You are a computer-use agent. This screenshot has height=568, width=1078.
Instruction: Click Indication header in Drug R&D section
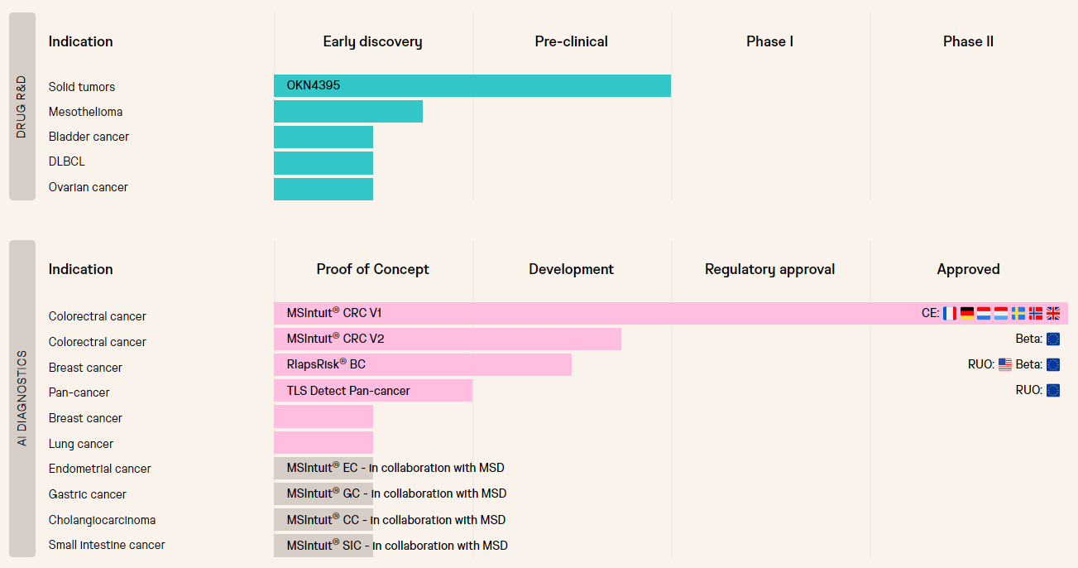pyautogui.click(x=81, y=41)
